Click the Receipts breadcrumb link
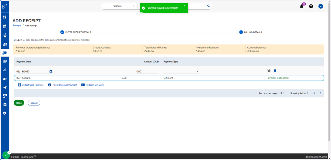The image size is (331, 160). 17,25
